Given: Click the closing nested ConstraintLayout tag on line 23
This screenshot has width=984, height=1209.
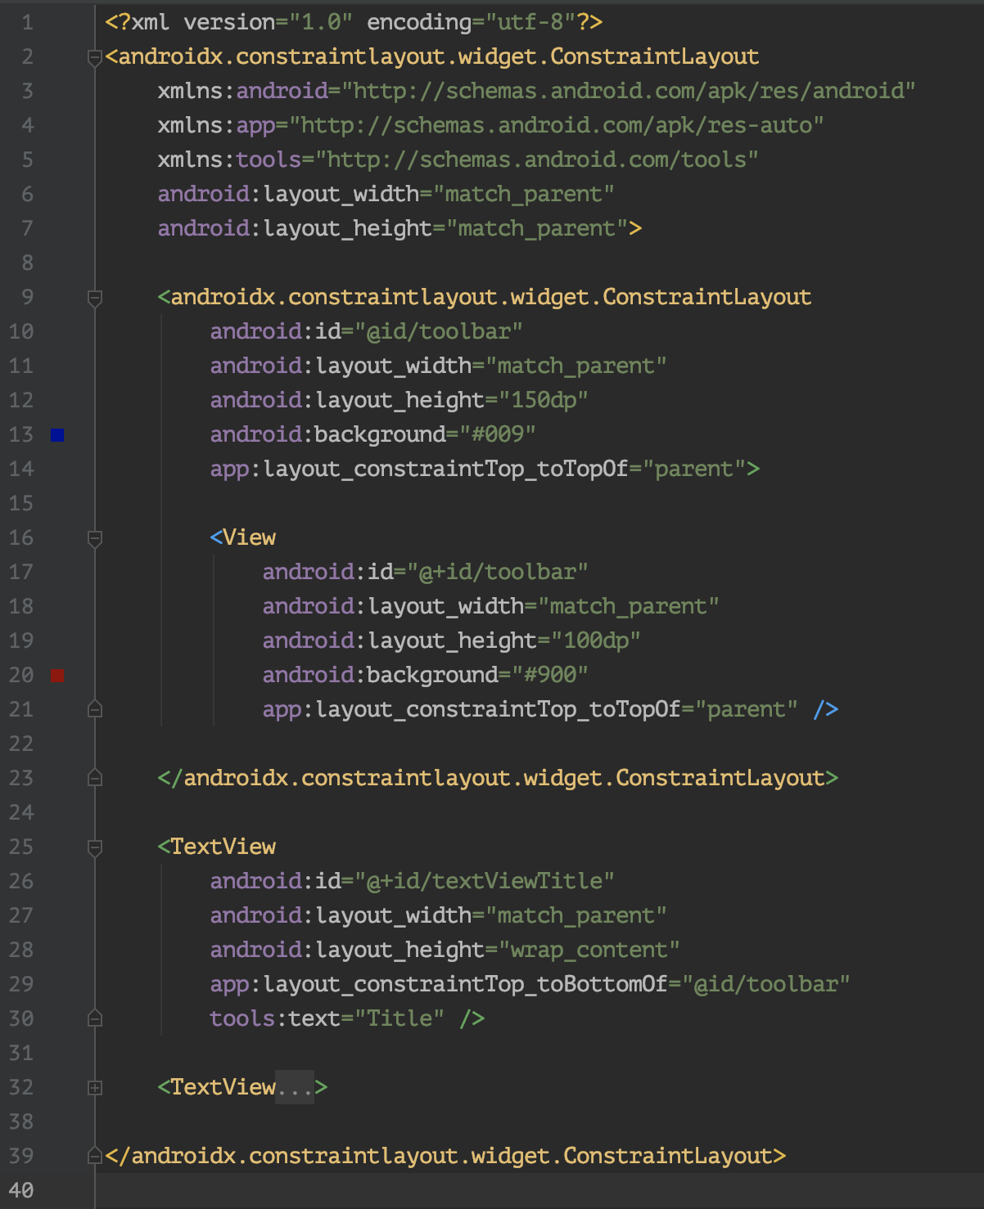Looking at the screenshot, I should (x=498, y=778).
